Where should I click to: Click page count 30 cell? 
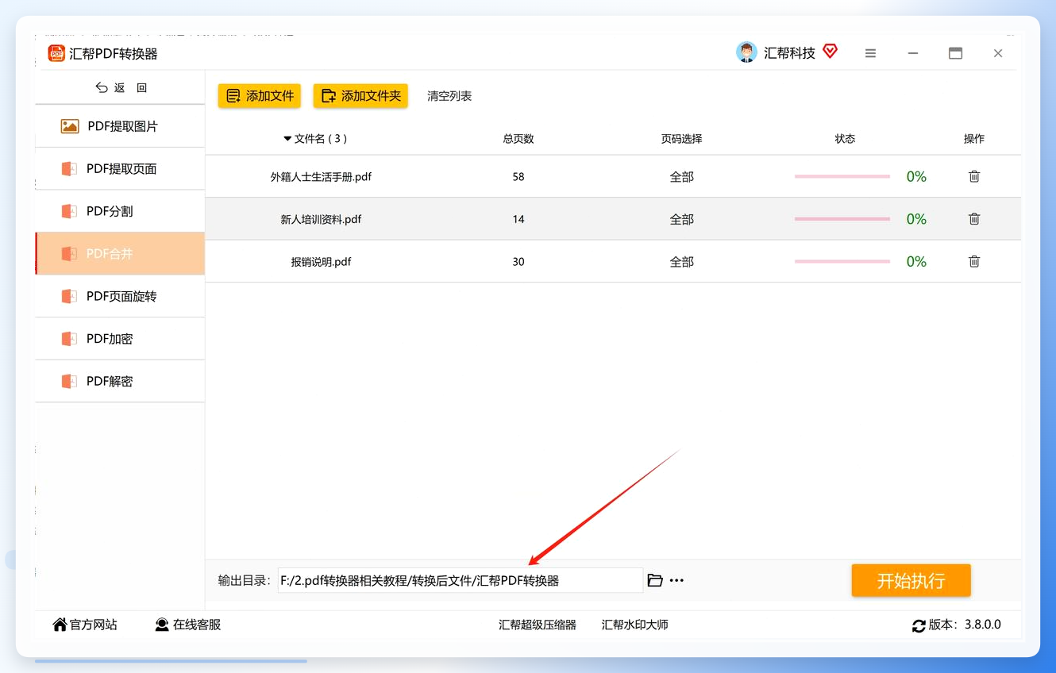518,262
